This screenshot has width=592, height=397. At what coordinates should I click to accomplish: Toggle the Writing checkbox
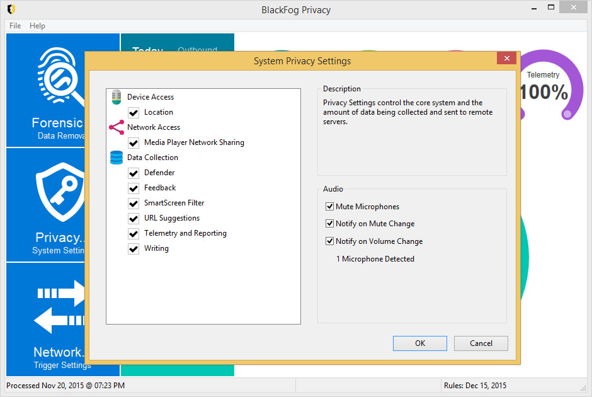point(134,248)
